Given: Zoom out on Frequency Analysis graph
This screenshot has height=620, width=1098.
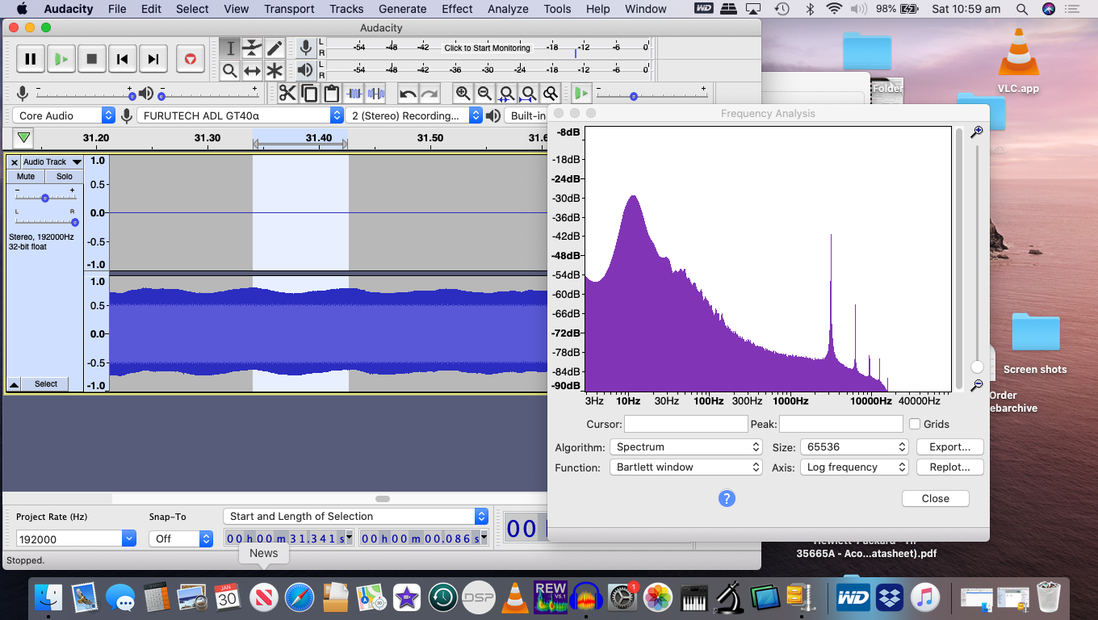Looking at the screenshot, I should 977,385.
